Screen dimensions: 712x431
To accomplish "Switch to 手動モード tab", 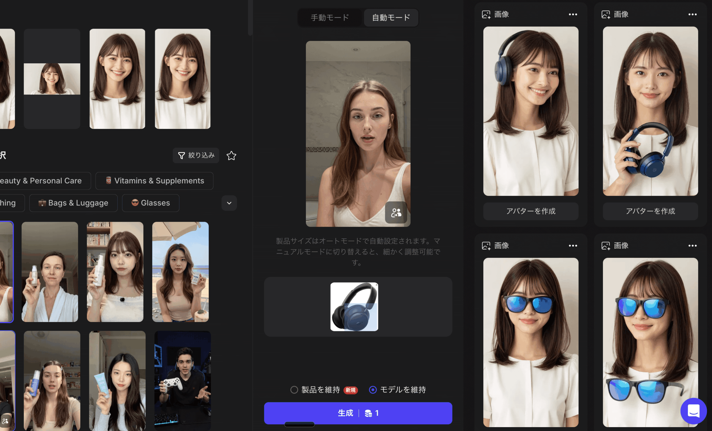I will pos(330,18).
